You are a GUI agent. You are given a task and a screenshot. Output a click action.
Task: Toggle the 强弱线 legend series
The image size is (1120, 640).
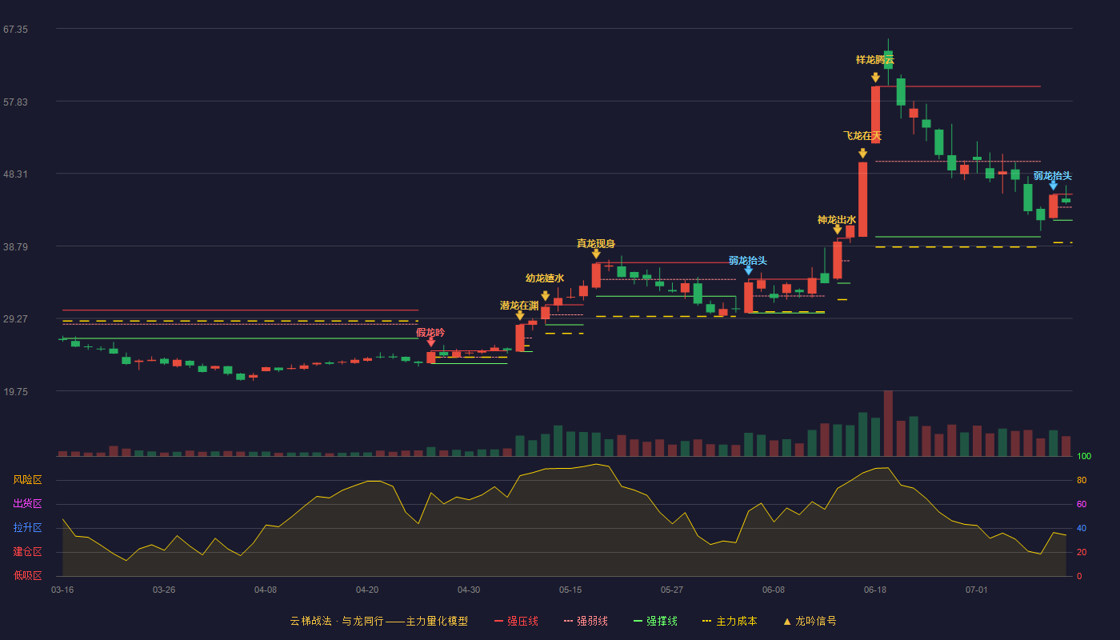click(586, 621)
